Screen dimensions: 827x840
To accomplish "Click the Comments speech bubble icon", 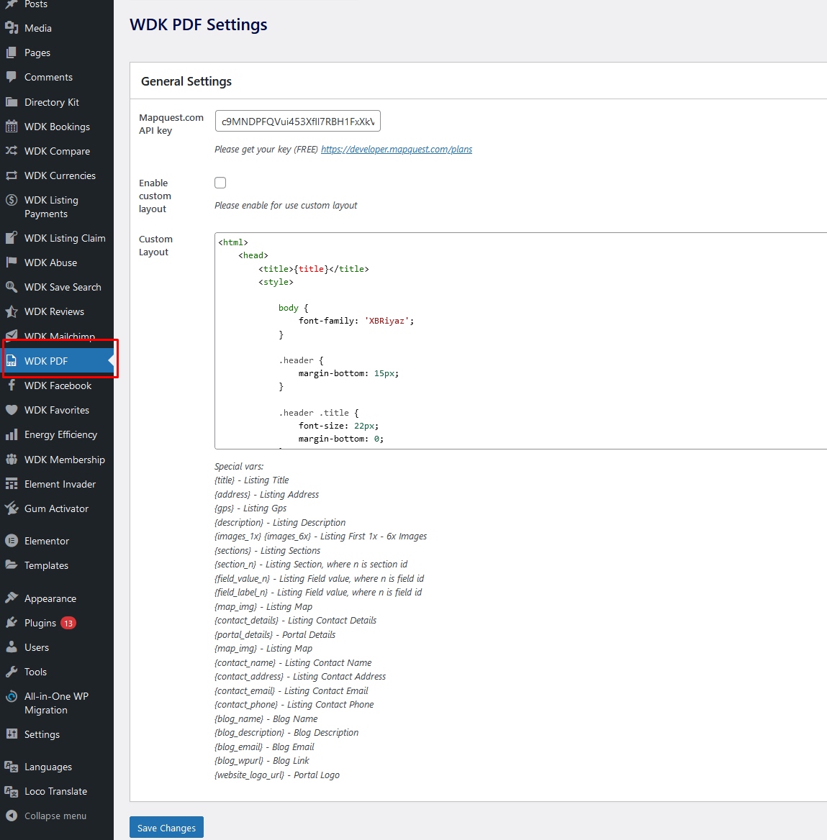I will point(12,77).
